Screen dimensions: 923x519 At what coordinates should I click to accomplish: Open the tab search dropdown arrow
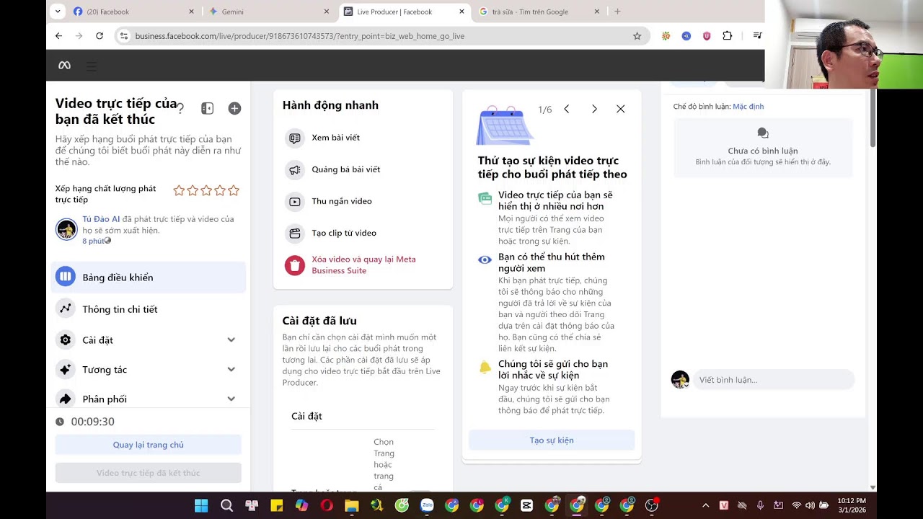pyautogui.click(x=57, y=12)
